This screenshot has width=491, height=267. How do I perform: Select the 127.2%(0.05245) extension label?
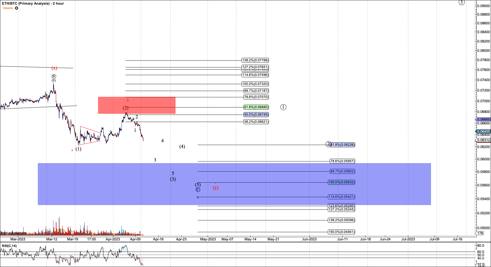pyautogui.click(x=341, y=209)
